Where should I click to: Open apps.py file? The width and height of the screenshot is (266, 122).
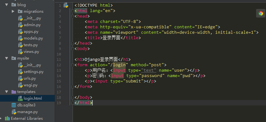coord(31,32)
